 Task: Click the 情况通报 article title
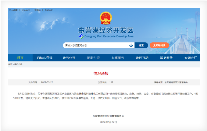tap(101, 74)
